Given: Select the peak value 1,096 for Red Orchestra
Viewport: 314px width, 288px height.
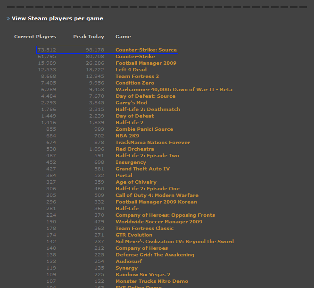Looking at the screenshot, I should tap(97, 149).
